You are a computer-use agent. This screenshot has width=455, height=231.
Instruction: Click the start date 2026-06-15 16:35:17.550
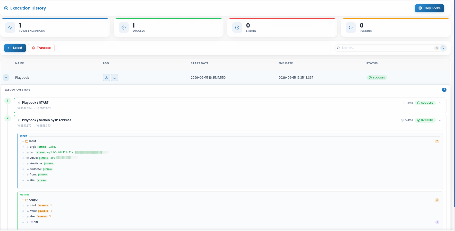pyautogui.click(x=208, y=78)
